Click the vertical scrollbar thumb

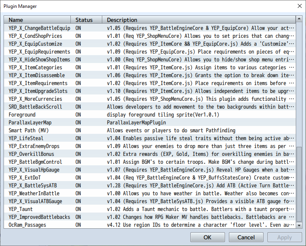click(x=299, y=185)
